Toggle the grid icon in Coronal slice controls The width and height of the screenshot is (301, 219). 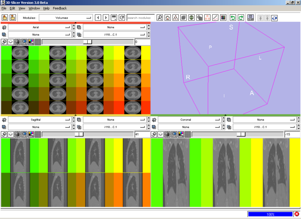point(188,133)
